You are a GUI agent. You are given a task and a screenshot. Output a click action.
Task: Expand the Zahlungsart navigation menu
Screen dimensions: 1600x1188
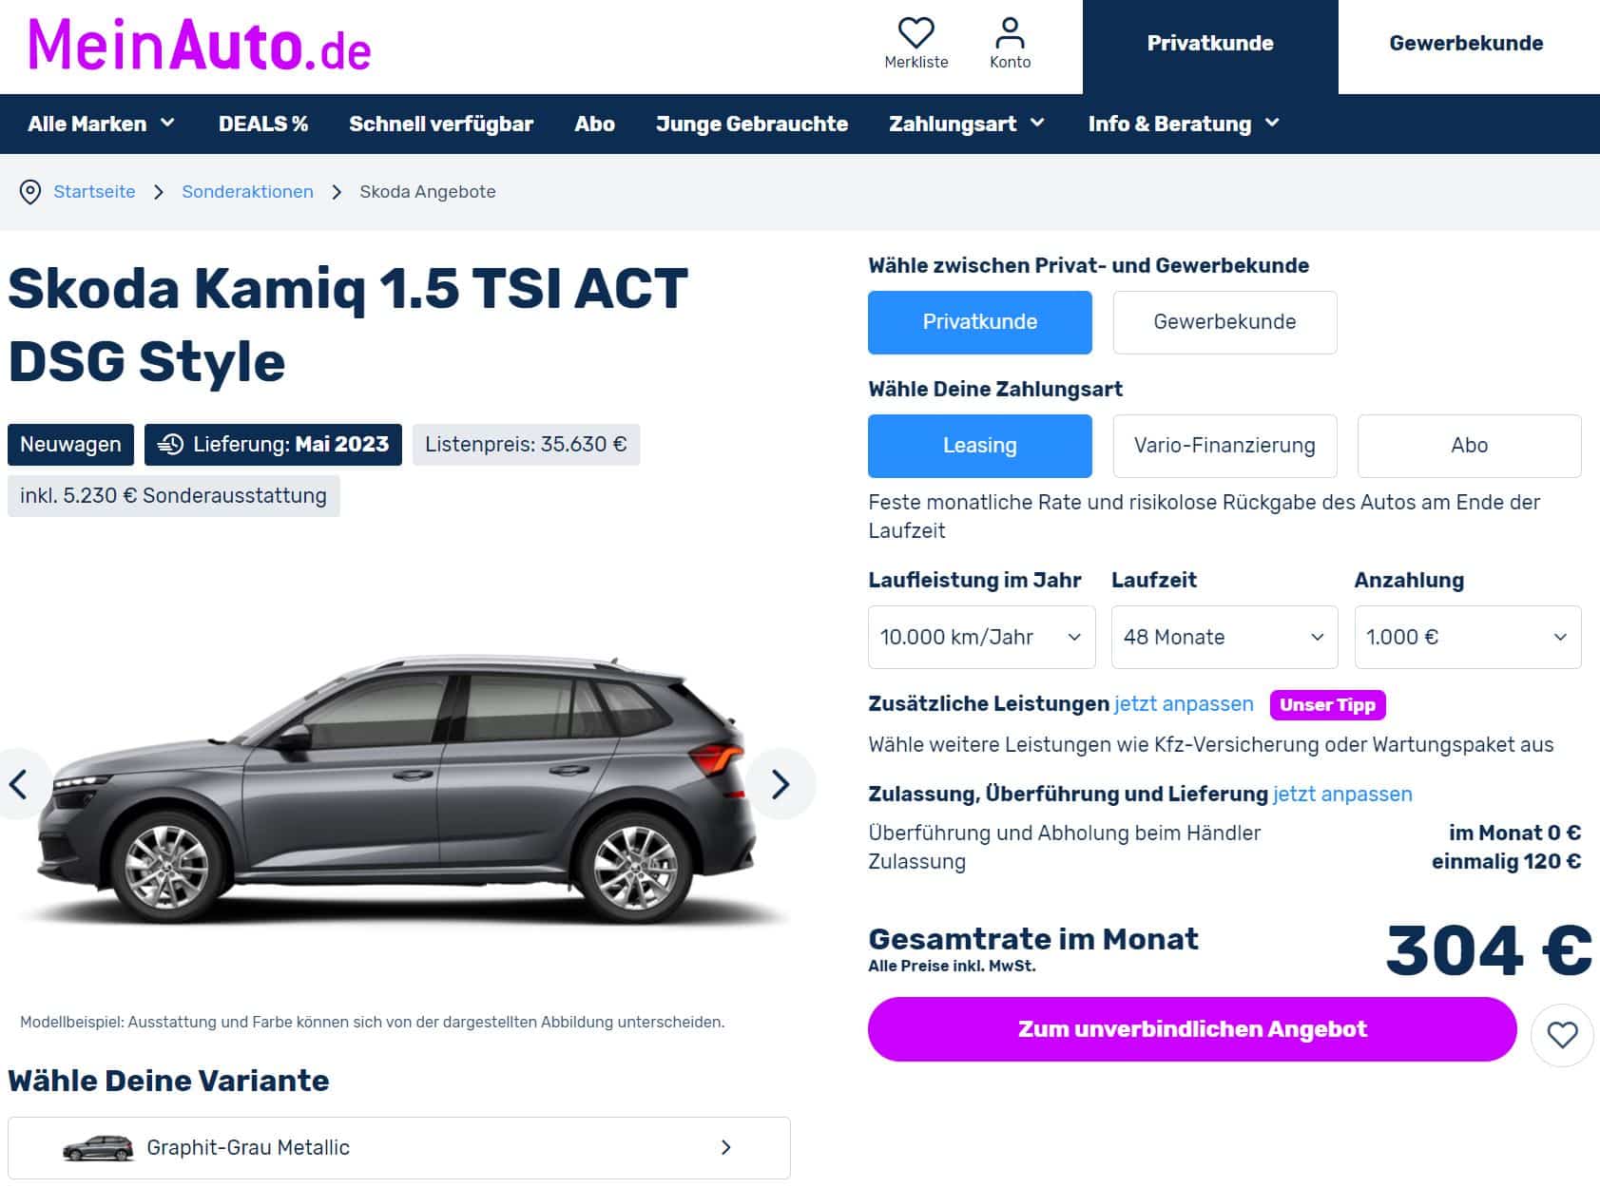967,124
